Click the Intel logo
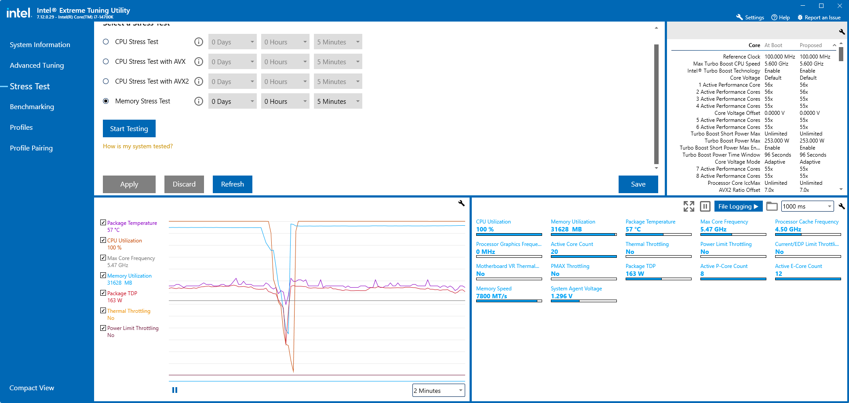 tap(18, 13)
